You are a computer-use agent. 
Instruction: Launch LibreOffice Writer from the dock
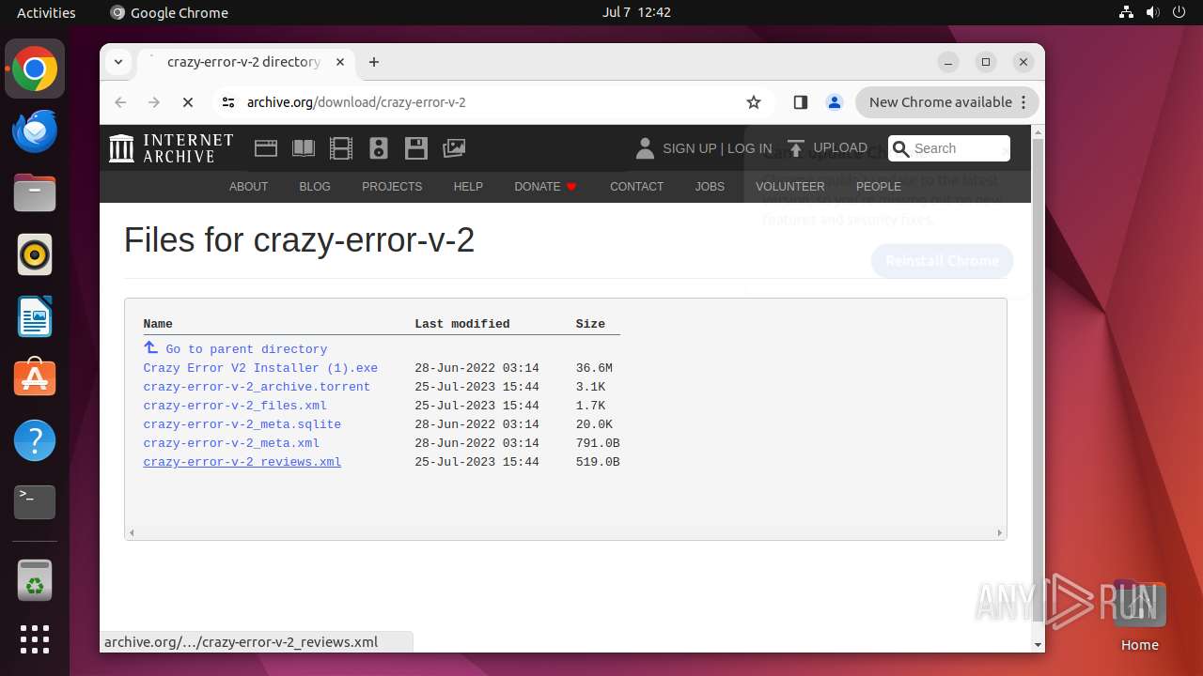[x=35, y=316]
